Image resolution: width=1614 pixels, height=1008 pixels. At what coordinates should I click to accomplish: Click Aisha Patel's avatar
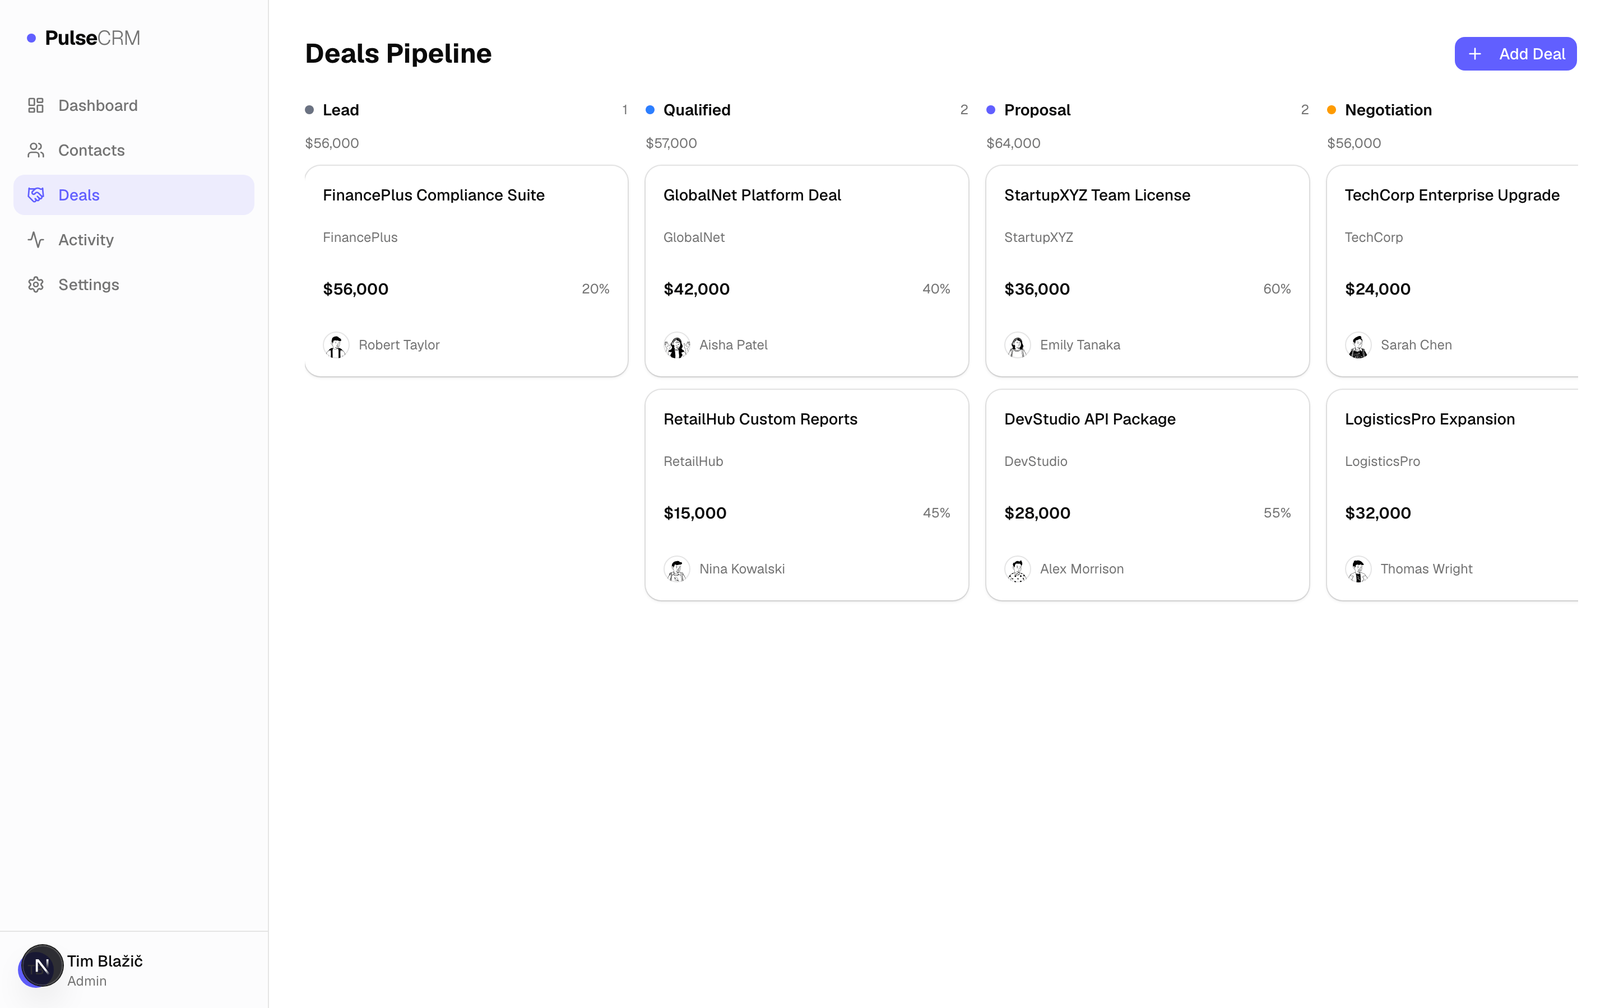pos(677,346)
